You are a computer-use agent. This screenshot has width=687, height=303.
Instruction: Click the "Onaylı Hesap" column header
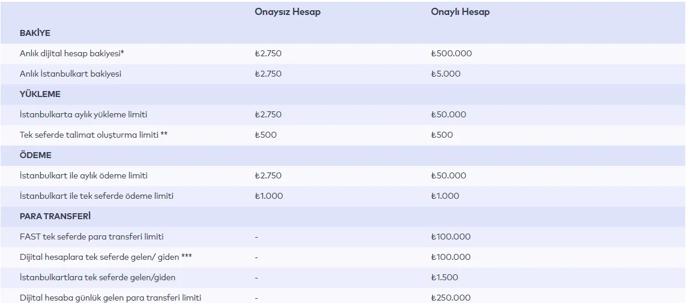pyautogui.click(x=460, y=12)
